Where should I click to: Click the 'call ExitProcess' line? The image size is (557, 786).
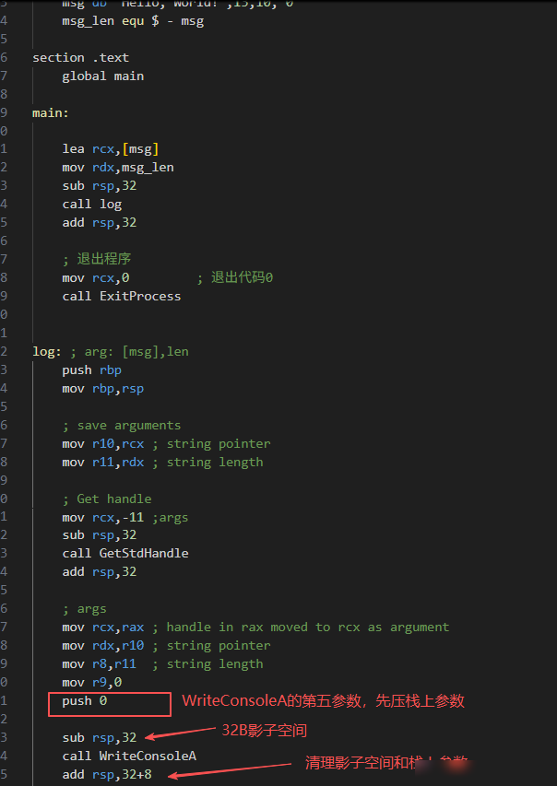pos(122,297)
